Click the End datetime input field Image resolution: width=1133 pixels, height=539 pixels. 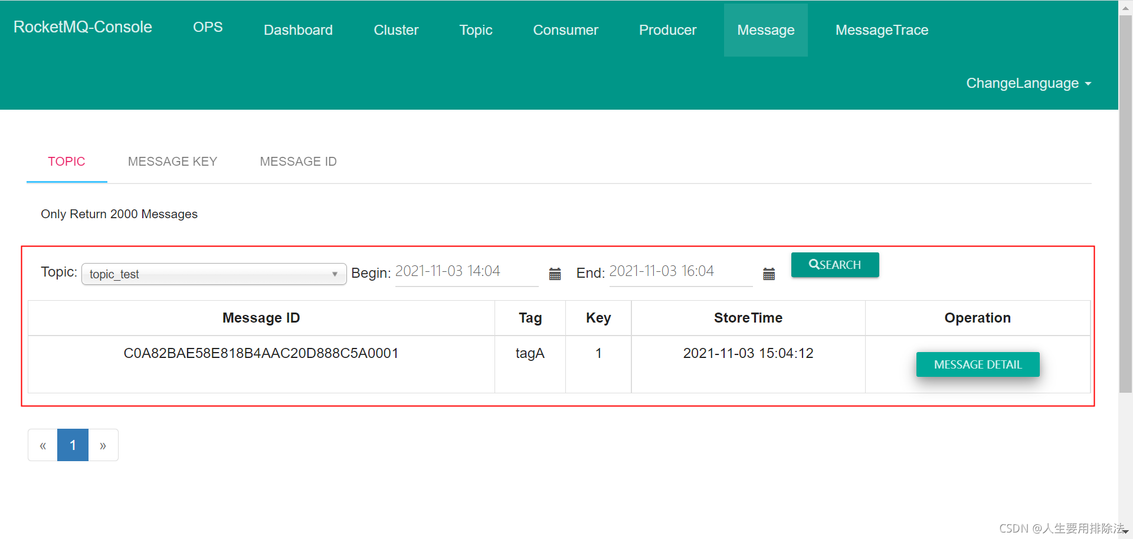tap(681, 272)
